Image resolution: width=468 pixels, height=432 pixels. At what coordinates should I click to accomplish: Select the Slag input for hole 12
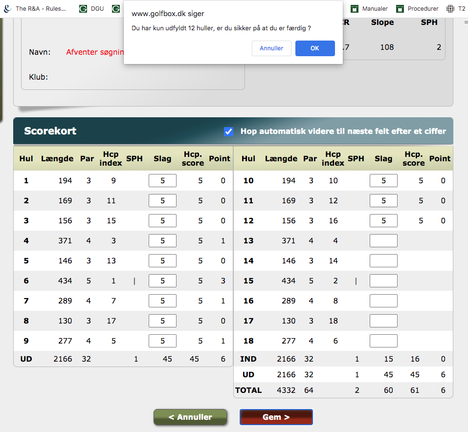click(x=383, y=220)
